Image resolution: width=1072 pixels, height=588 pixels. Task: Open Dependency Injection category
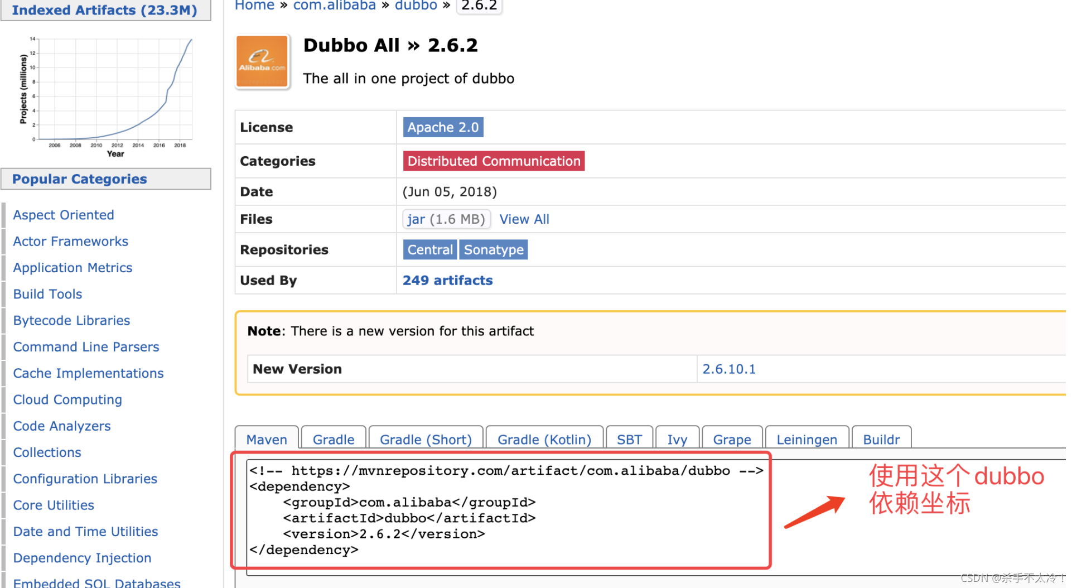coord(82,558)
